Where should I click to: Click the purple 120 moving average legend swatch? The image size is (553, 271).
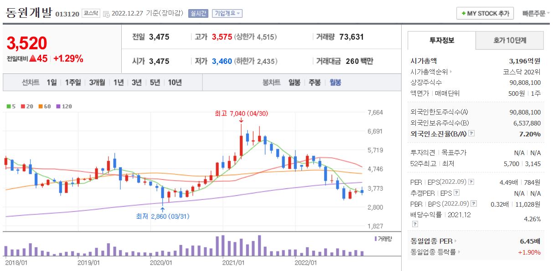click(x=58, y=106)
